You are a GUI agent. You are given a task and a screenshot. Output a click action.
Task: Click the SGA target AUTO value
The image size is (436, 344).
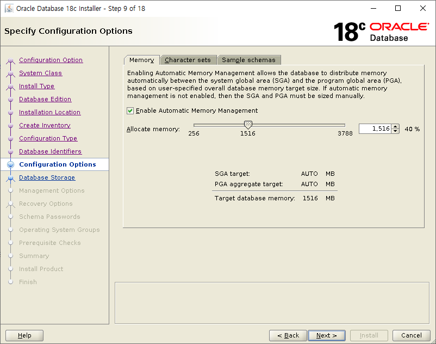(309, 174)
